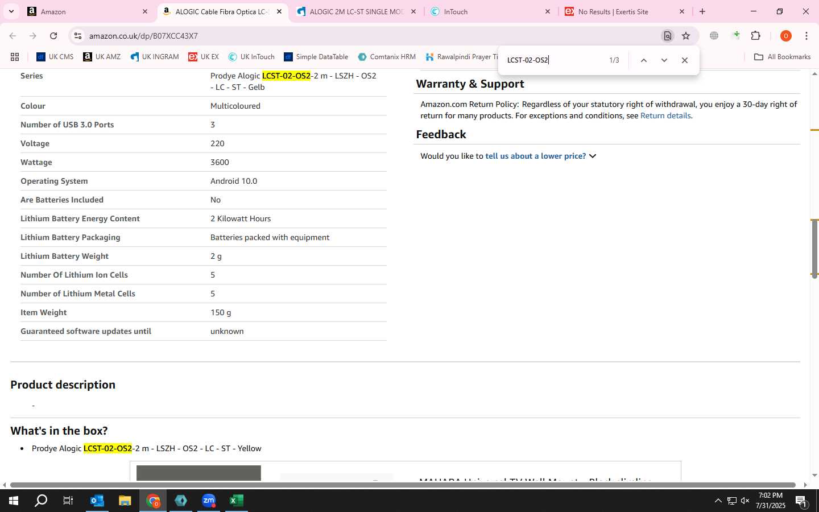Screen dimensions: 819x512
Task: Open Windows taskbar search
Action: pyautogui.click(x=41, y=501)
